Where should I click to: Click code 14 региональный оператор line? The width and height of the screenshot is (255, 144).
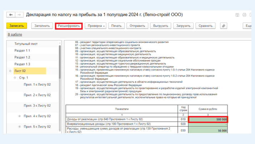point(124,67)
